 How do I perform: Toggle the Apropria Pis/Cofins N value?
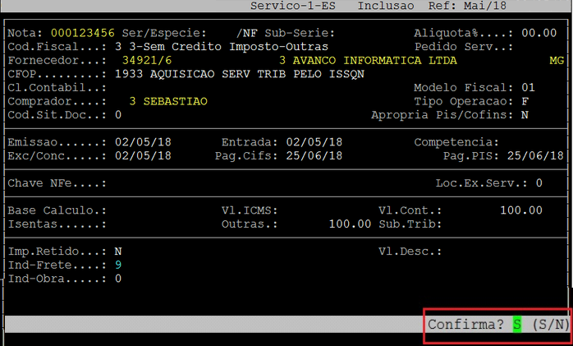point(524,114)
